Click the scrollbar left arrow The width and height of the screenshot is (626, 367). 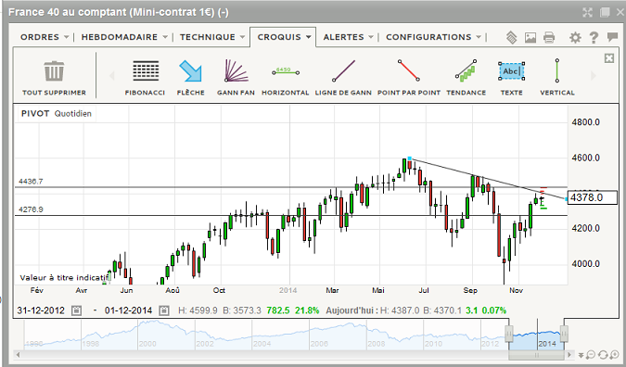18,355
